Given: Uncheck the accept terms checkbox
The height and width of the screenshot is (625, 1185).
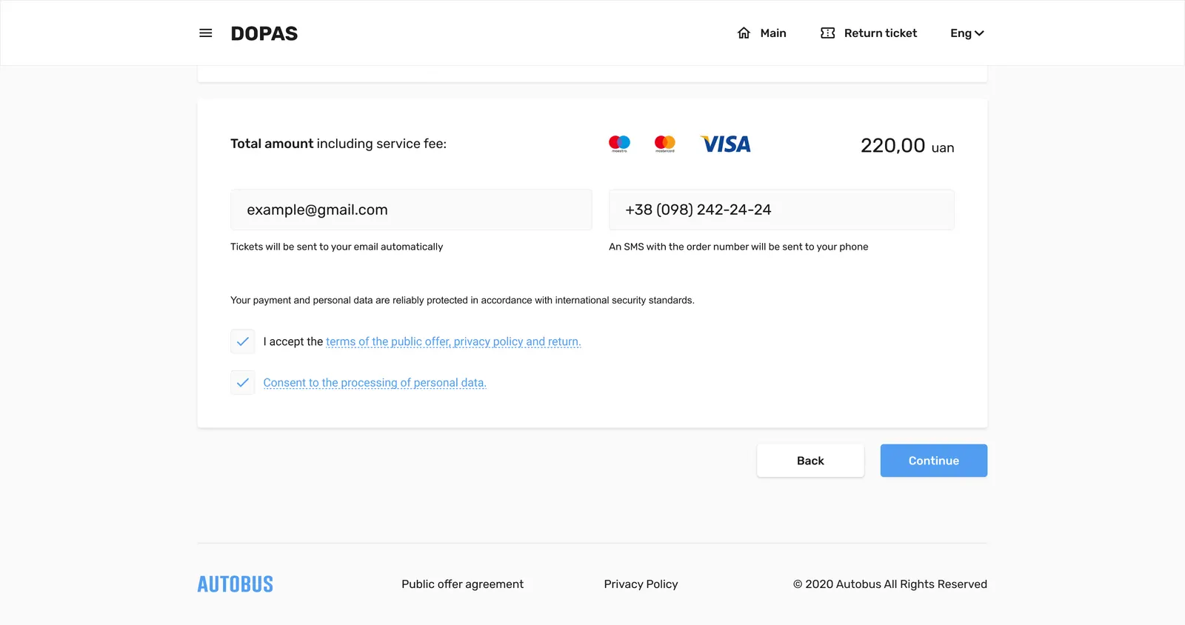Looking at the screenshot, I should click(243, 341).
